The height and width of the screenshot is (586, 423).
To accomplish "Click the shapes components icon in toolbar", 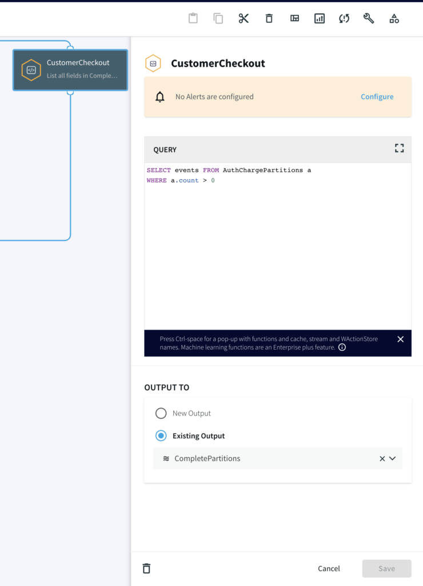I will (394, 18).
